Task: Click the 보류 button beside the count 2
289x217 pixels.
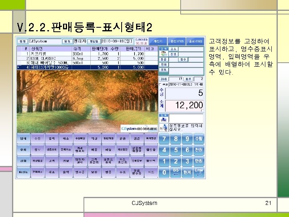Action: 188,79
